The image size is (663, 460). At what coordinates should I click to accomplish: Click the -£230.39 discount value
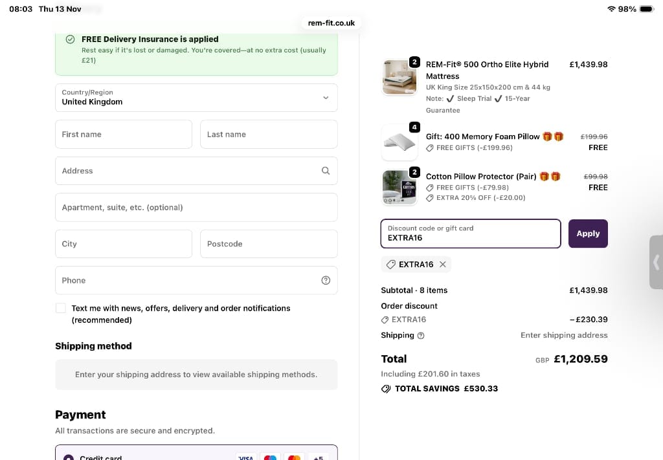(589, 320)
